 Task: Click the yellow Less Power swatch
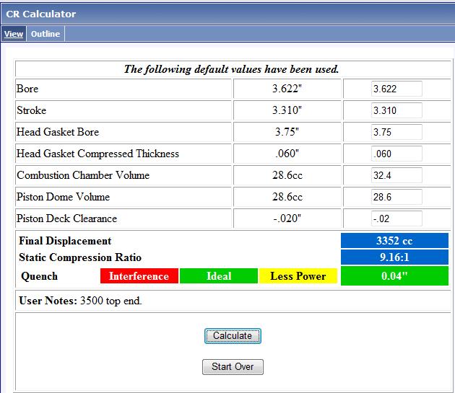[x=298, y=276]
